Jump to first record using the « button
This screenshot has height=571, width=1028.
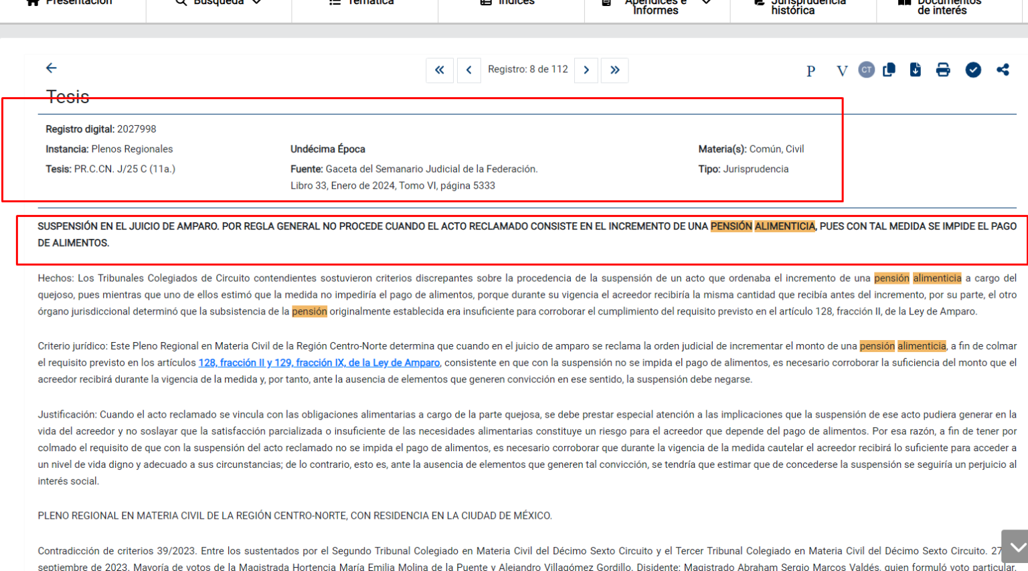pyautogui.click(x=440, y=70)
